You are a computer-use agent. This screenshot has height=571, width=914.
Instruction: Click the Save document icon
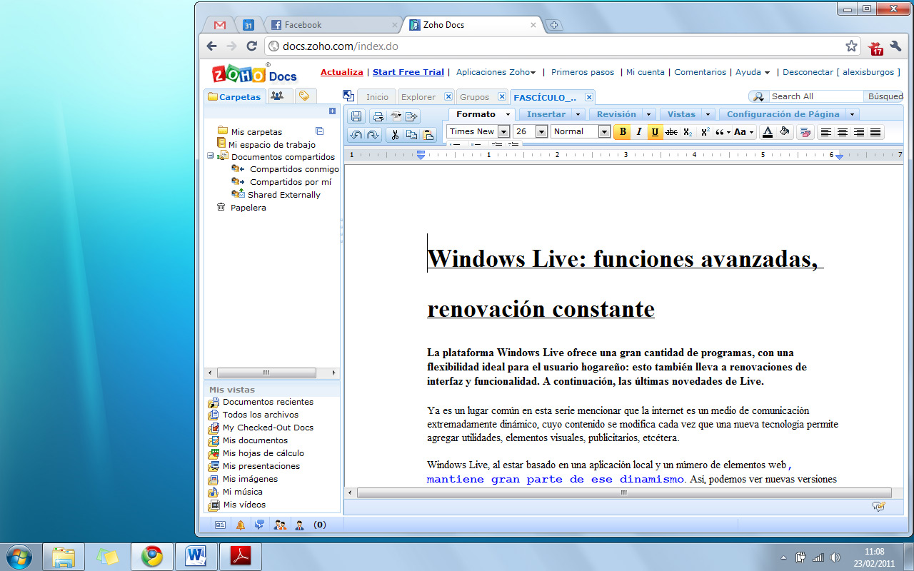pyautogui.click(x=356, y=116)
